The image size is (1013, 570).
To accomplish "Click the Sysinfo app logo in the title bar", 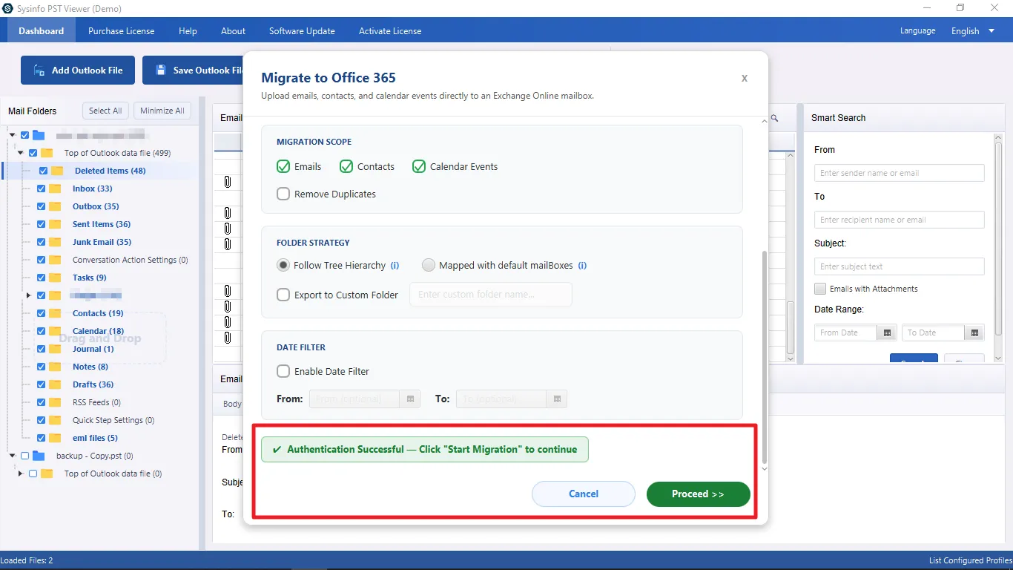I will click(x=7, y=8).
